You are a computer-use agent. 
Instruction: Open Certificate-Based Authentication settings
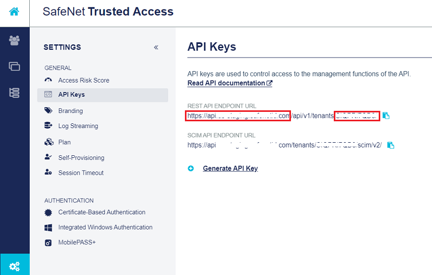click(x=101, y=212)
